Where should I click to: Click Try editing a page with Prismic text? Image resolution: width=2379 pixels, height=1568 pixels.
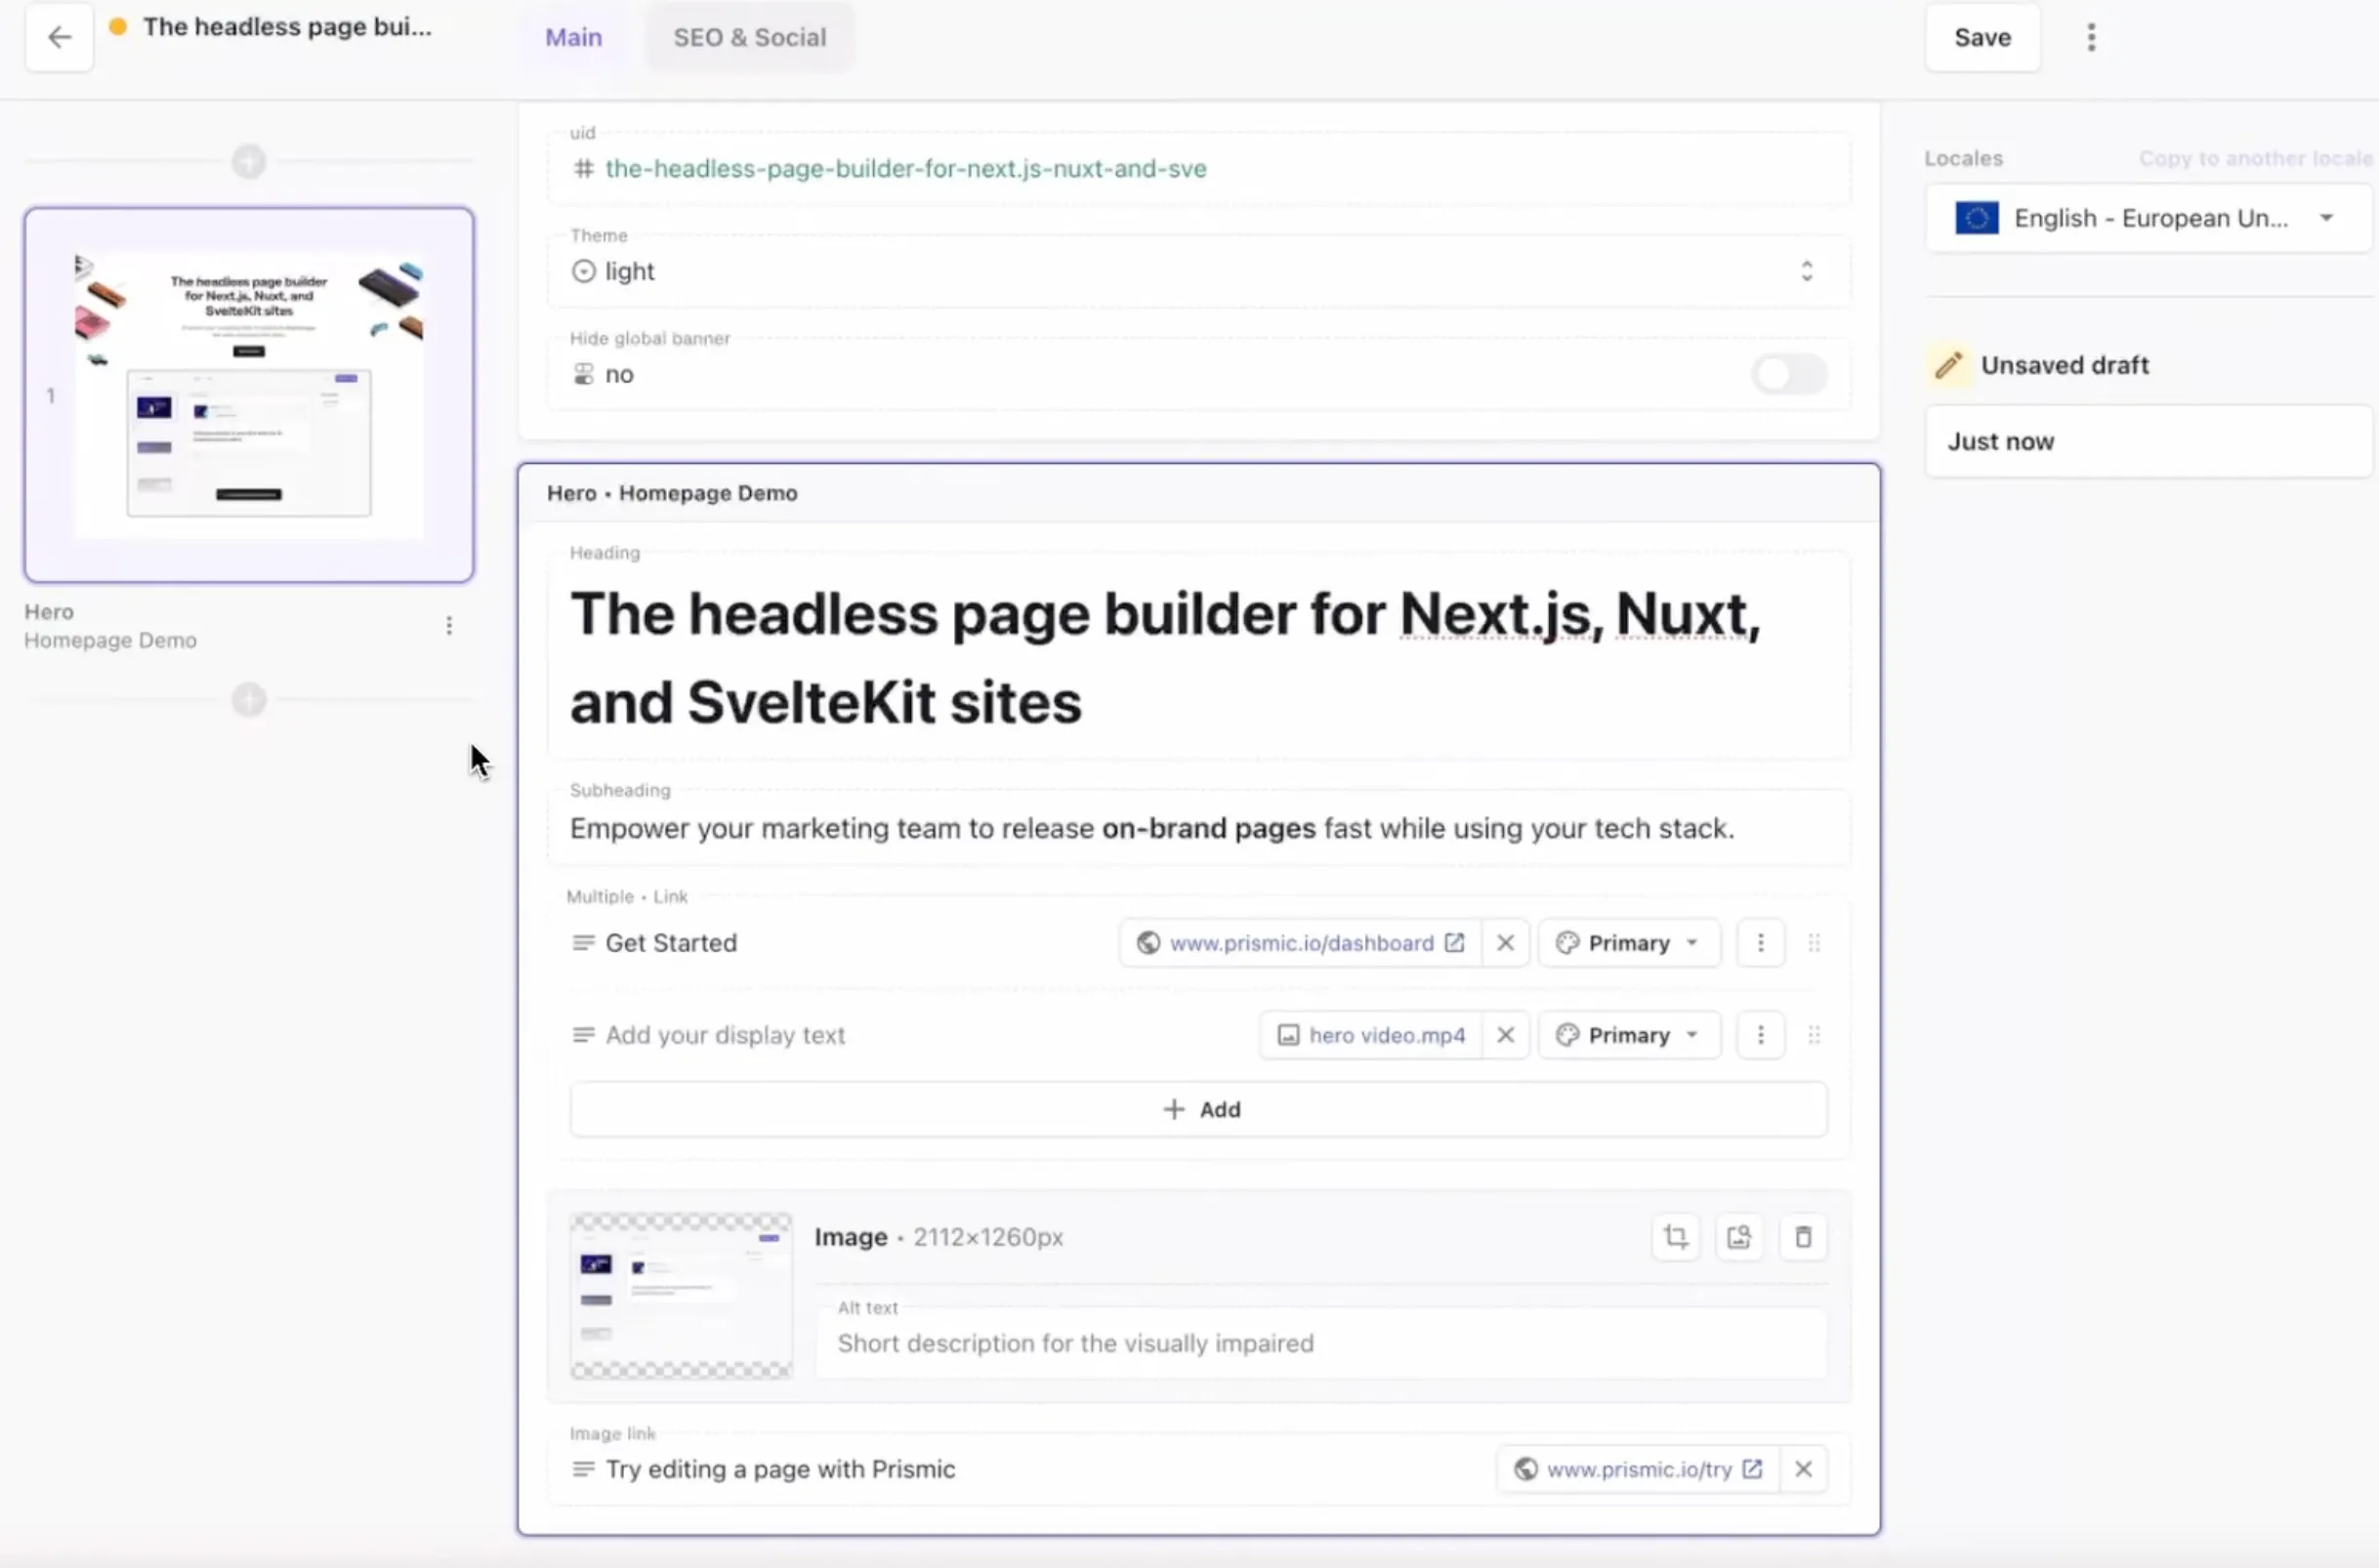click(780, 1469)
